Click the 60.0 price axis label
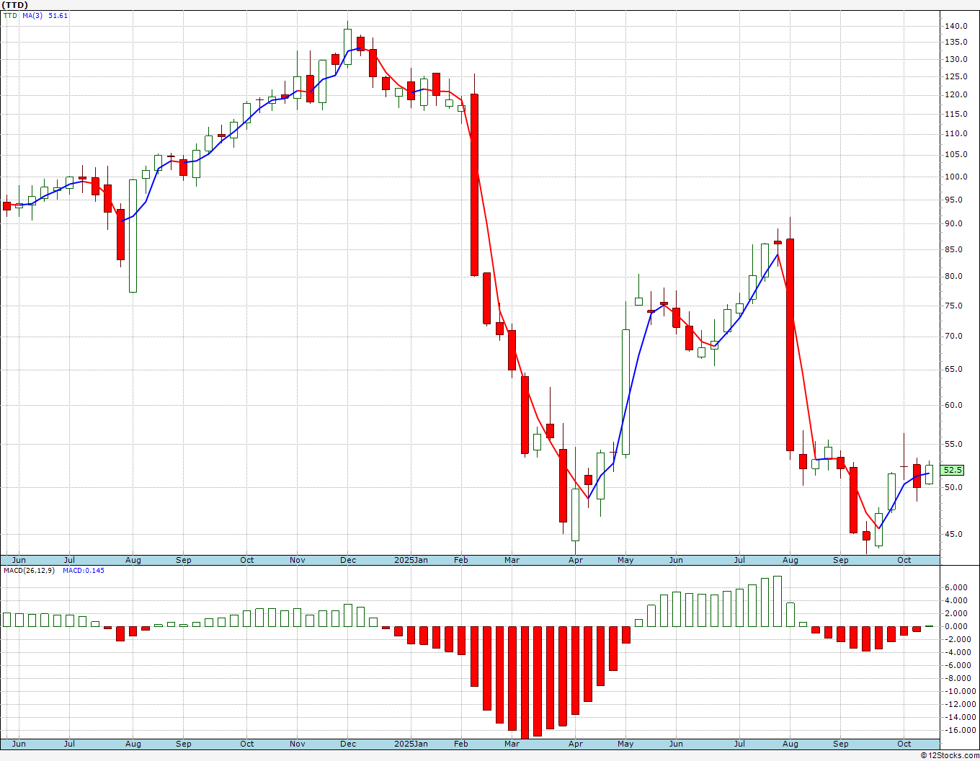The height and width of the screenshot is (761, 980). pos(954,405)
